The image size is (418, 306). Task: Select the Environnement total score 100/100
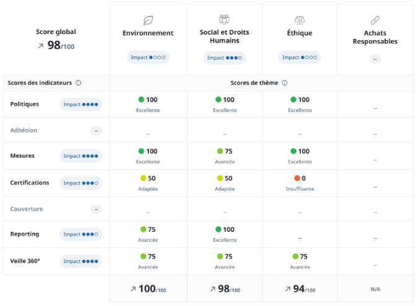point(148,289)
